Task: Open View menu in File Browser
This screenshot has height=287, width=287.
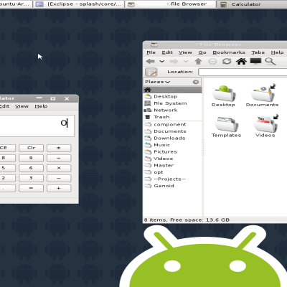Action: click(185, 52)
